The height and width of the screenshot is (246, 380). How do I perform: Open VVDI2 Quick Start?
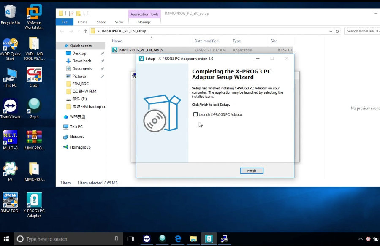[10, 45]
